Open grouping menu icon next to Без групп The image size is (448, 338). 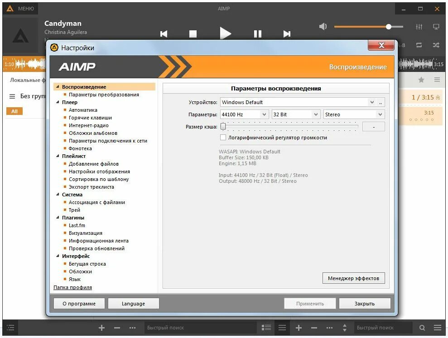pos(12,96)
